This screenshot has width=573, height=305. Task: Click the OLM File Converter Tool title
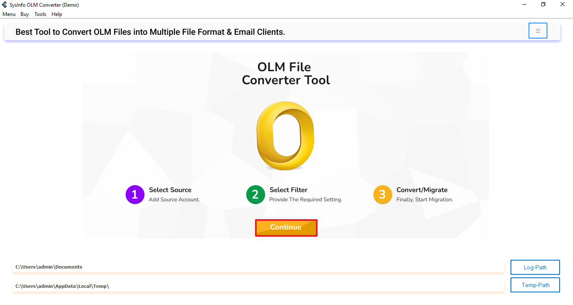pos(286,73)
